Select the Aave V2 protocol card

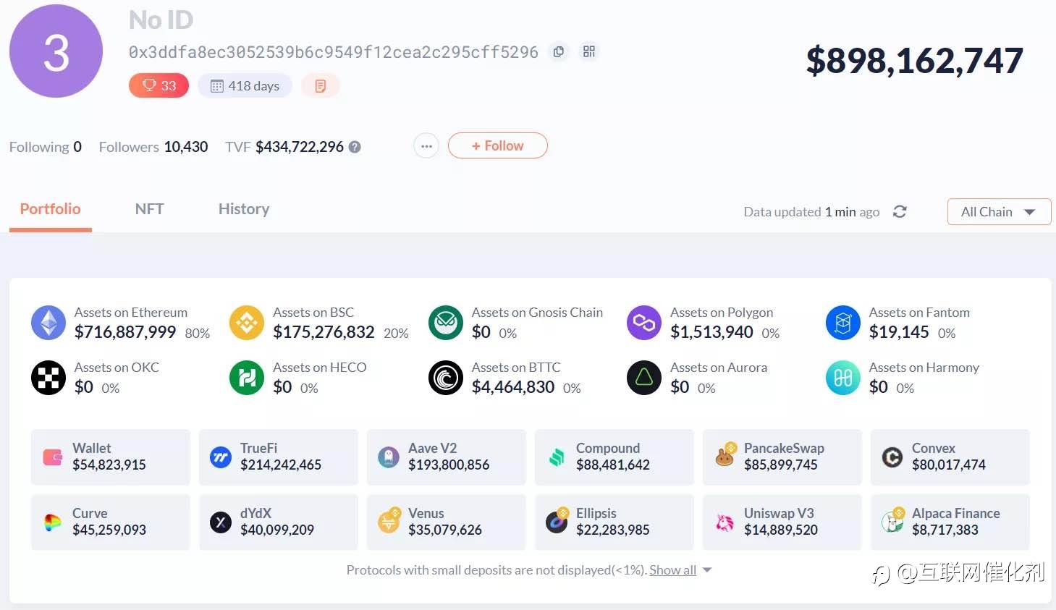tap(446, 457)
